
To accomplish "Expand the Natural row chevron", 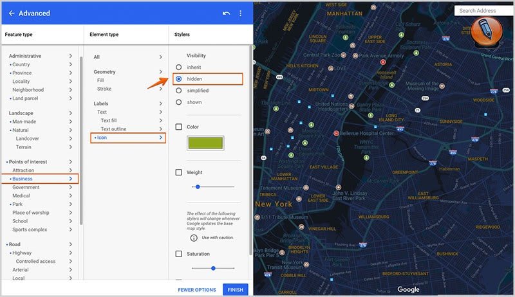I will (71, 130).
